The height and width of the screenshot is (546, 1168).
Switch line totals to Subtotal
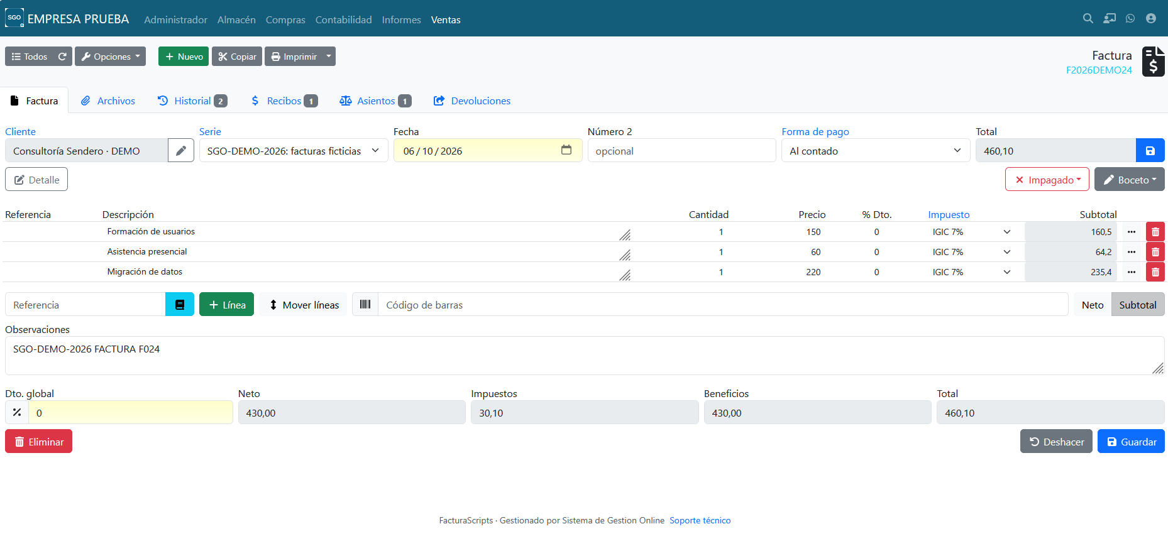1138,305
